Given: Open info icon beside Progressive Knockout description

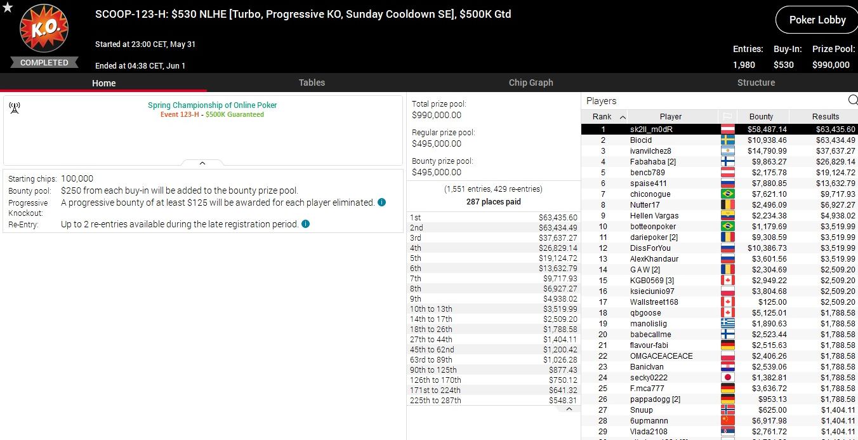Looking at the screenshot, I should pyautogui.click(x=381, y=203).
